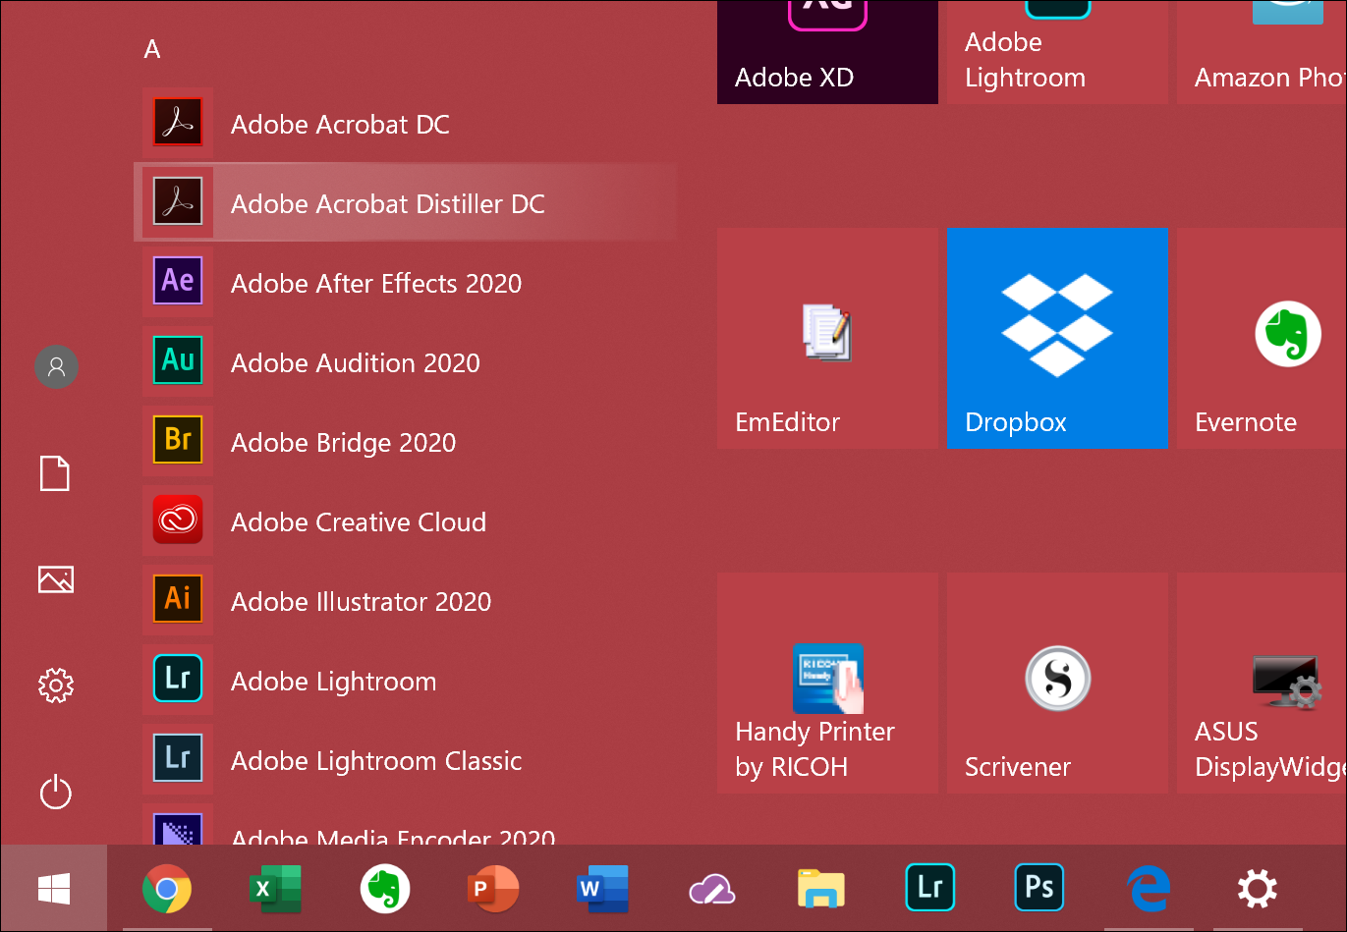Open Adobe After Effects 2020

click(x=405, y=283)
